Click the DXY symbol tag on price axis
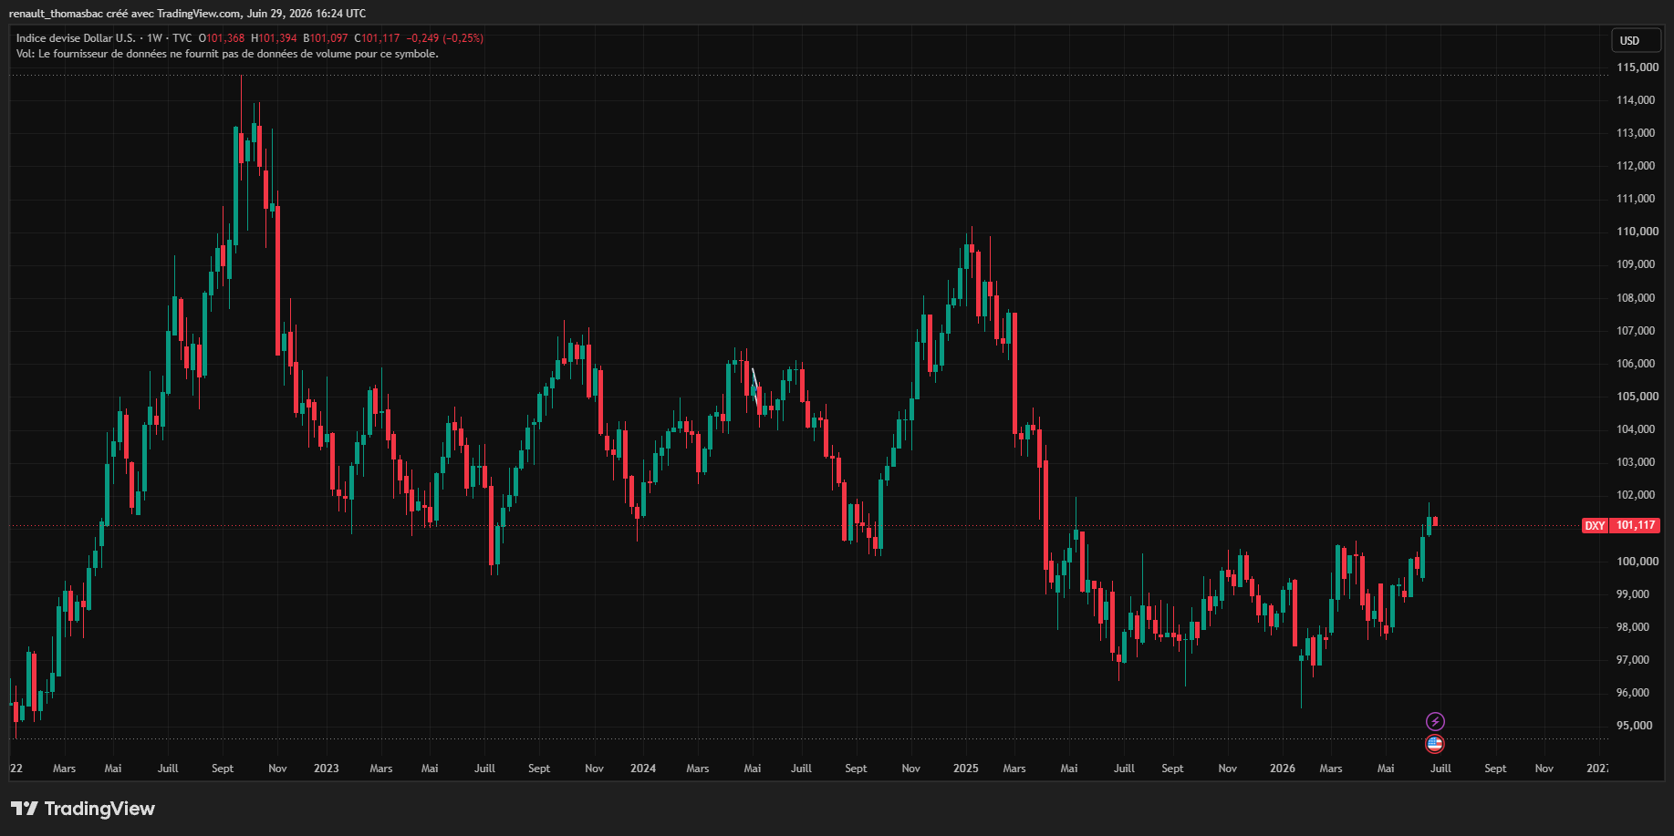Viewport: 1674px width, 836px height. [1595, 526]
